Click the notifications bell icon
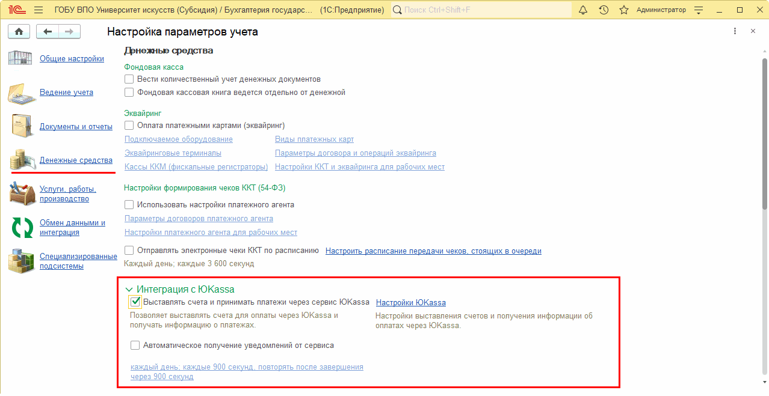This screenshot has height=396, width=769. (582, 10)
